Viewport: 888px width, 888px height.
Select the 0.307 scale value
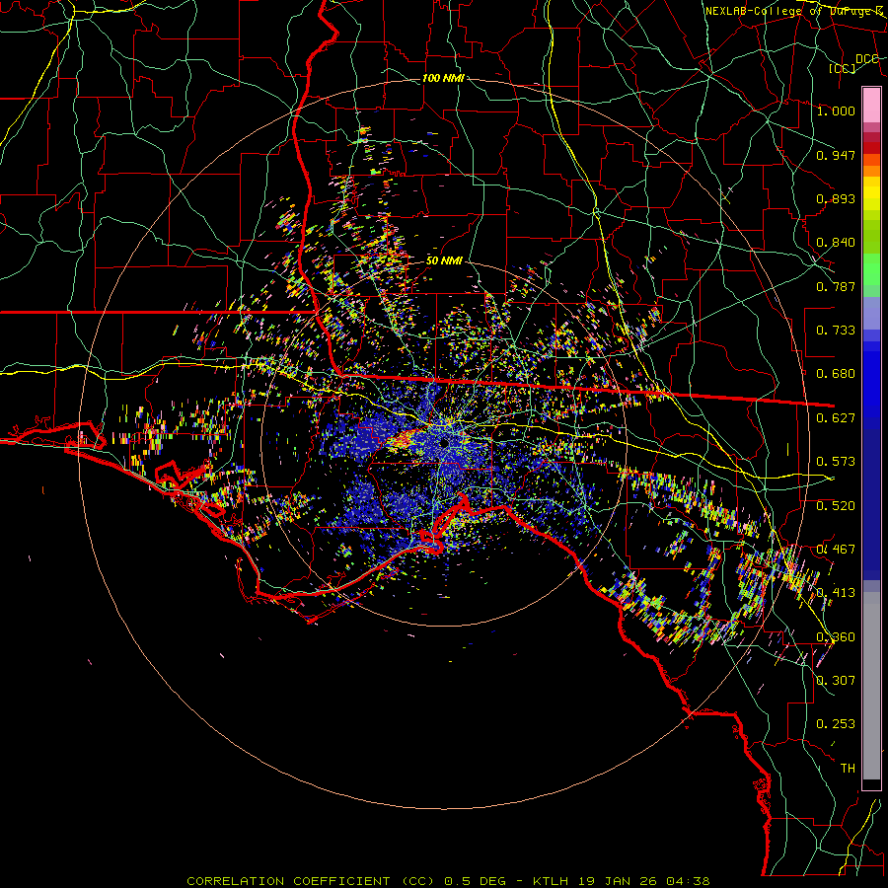coord(836,680)
